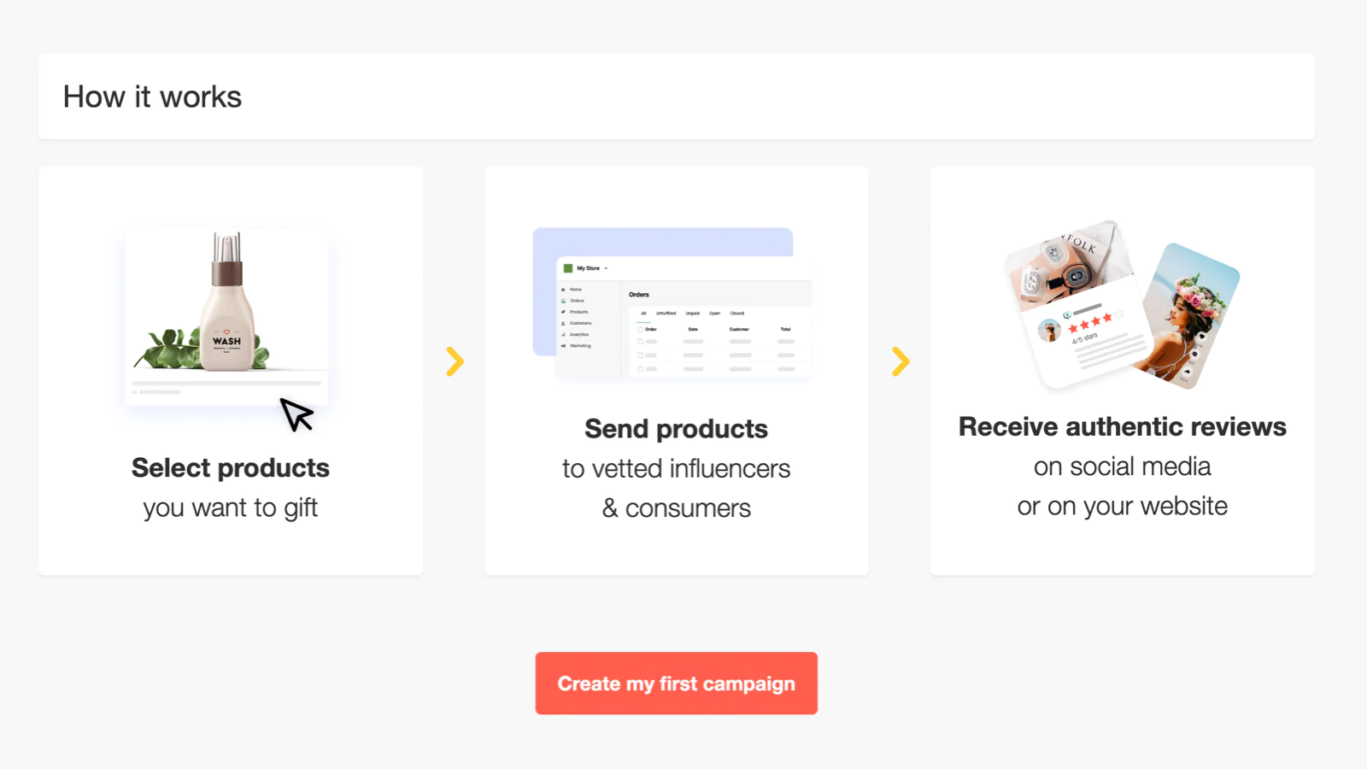The image size is (1367, 769).
Task: Click the Select products title
Action: coord(231,467)
